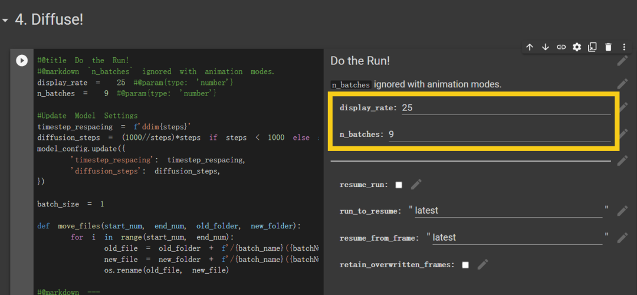Copy link to cell icon
Image resolution: width=637 pixels, height=295 pixels.
(562, 47)
